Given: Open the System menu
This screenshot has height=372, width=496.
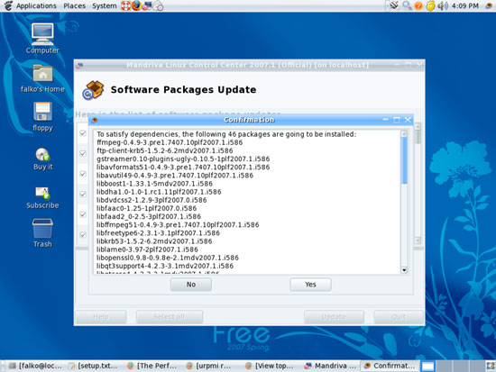Looking at the screenshot, I should (x=104, y=5).
